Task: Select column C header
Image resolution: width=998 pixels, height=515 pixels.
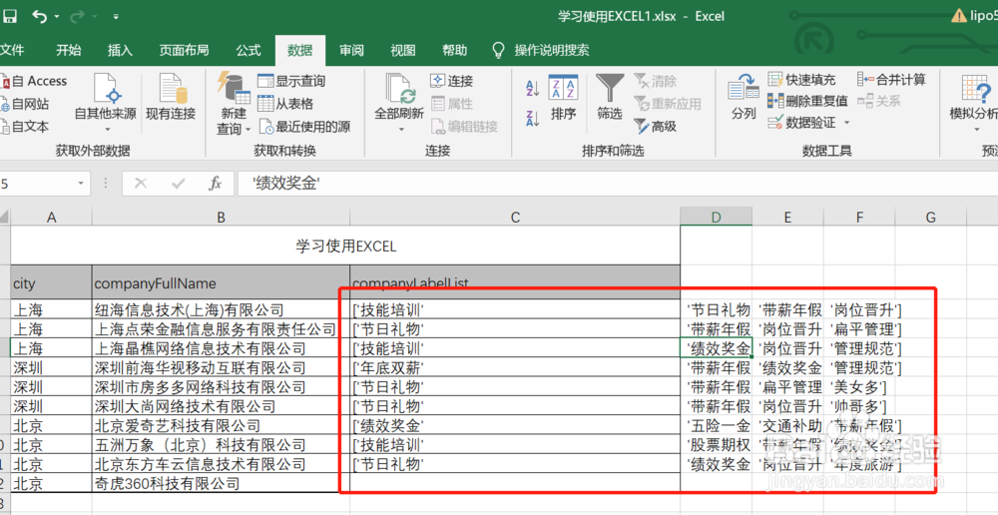Action: click(x=515, y=217)
